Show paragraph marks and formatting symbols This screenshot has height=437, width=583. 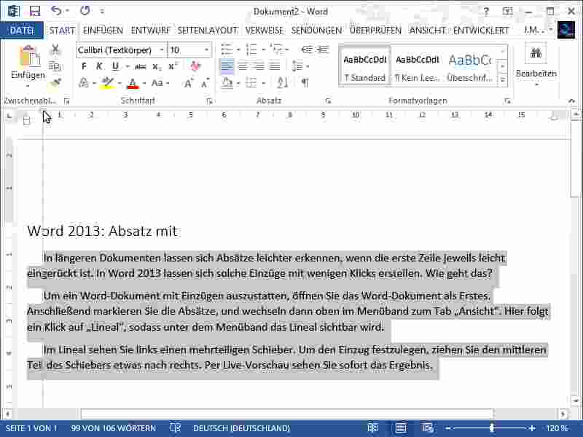click(305, 82)
